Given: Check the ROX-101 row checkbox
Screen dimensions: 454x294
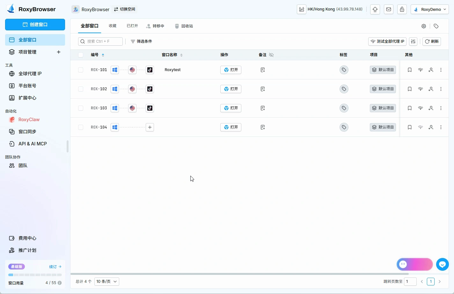Looking at the screenshot, I should pyautogui.click(x=81, y=70).
